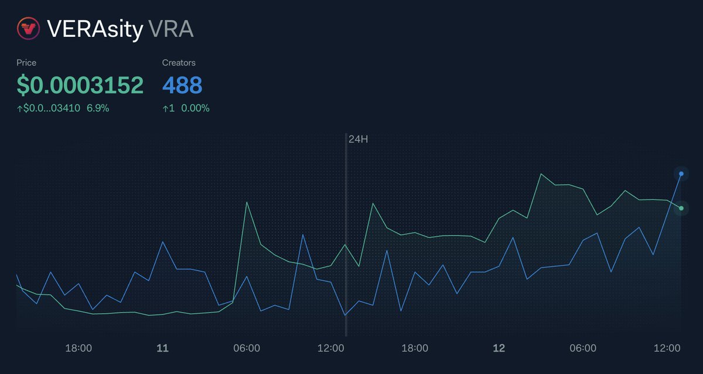Select the blue data point dot on chart

pos(681,174)
